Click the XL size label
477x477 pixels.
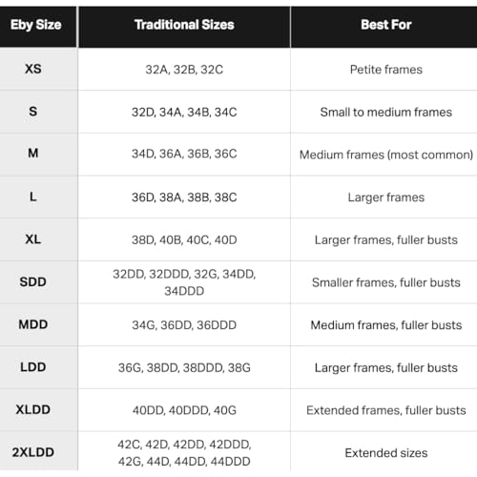click(x=33, y=239)
